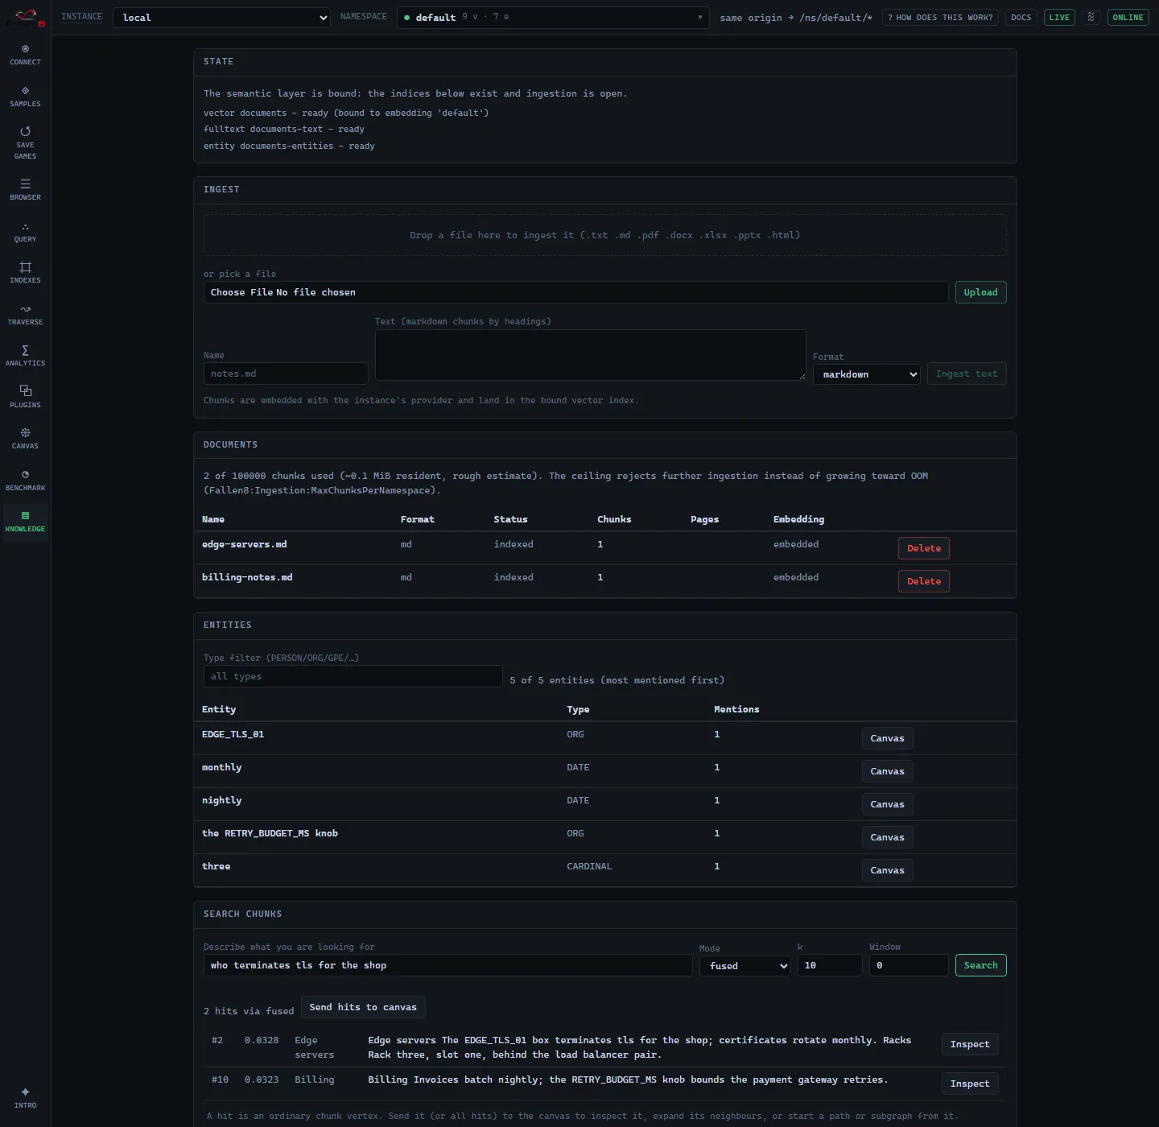This screenshot has height=1127, width=1159.
Task: Focus the k value field showing 10
Action: [x=830, y=965]
